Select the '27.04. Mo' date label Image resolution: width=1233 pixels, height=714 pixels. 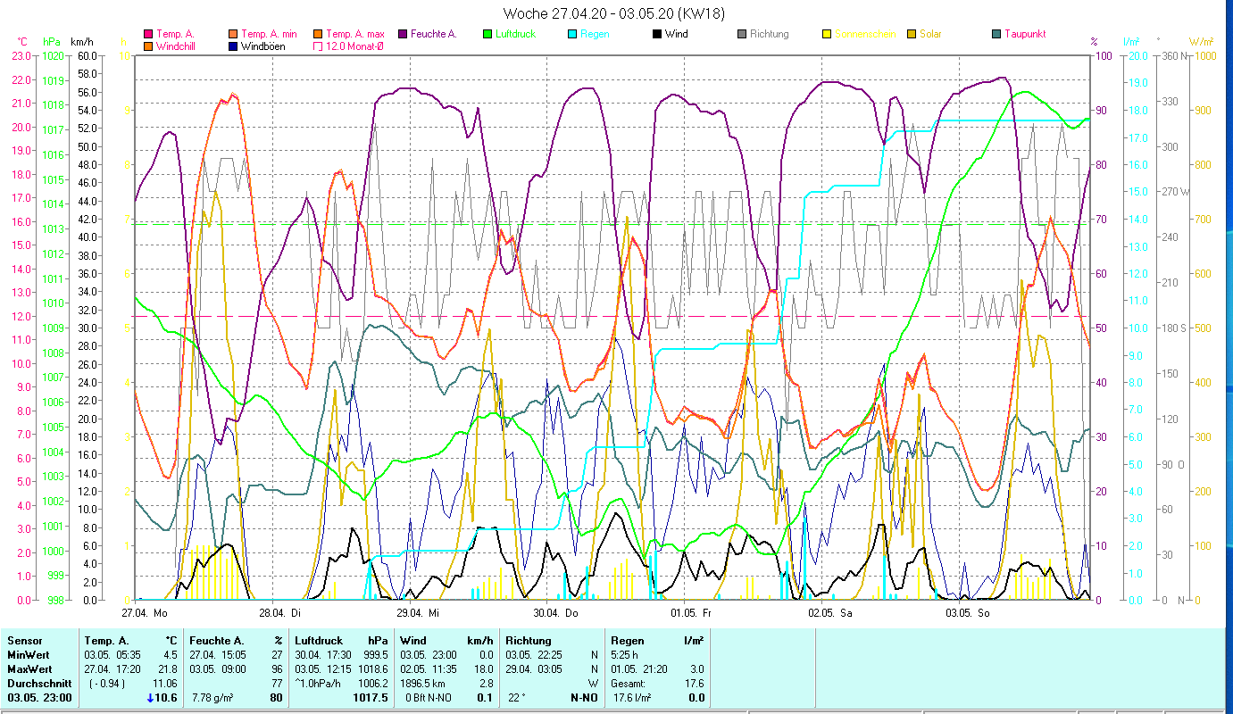145,613
